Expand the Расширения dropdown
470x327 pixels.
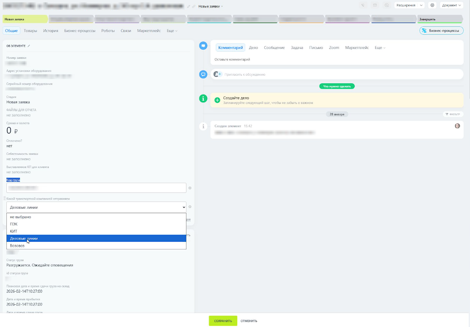click(x=409, y=5)
